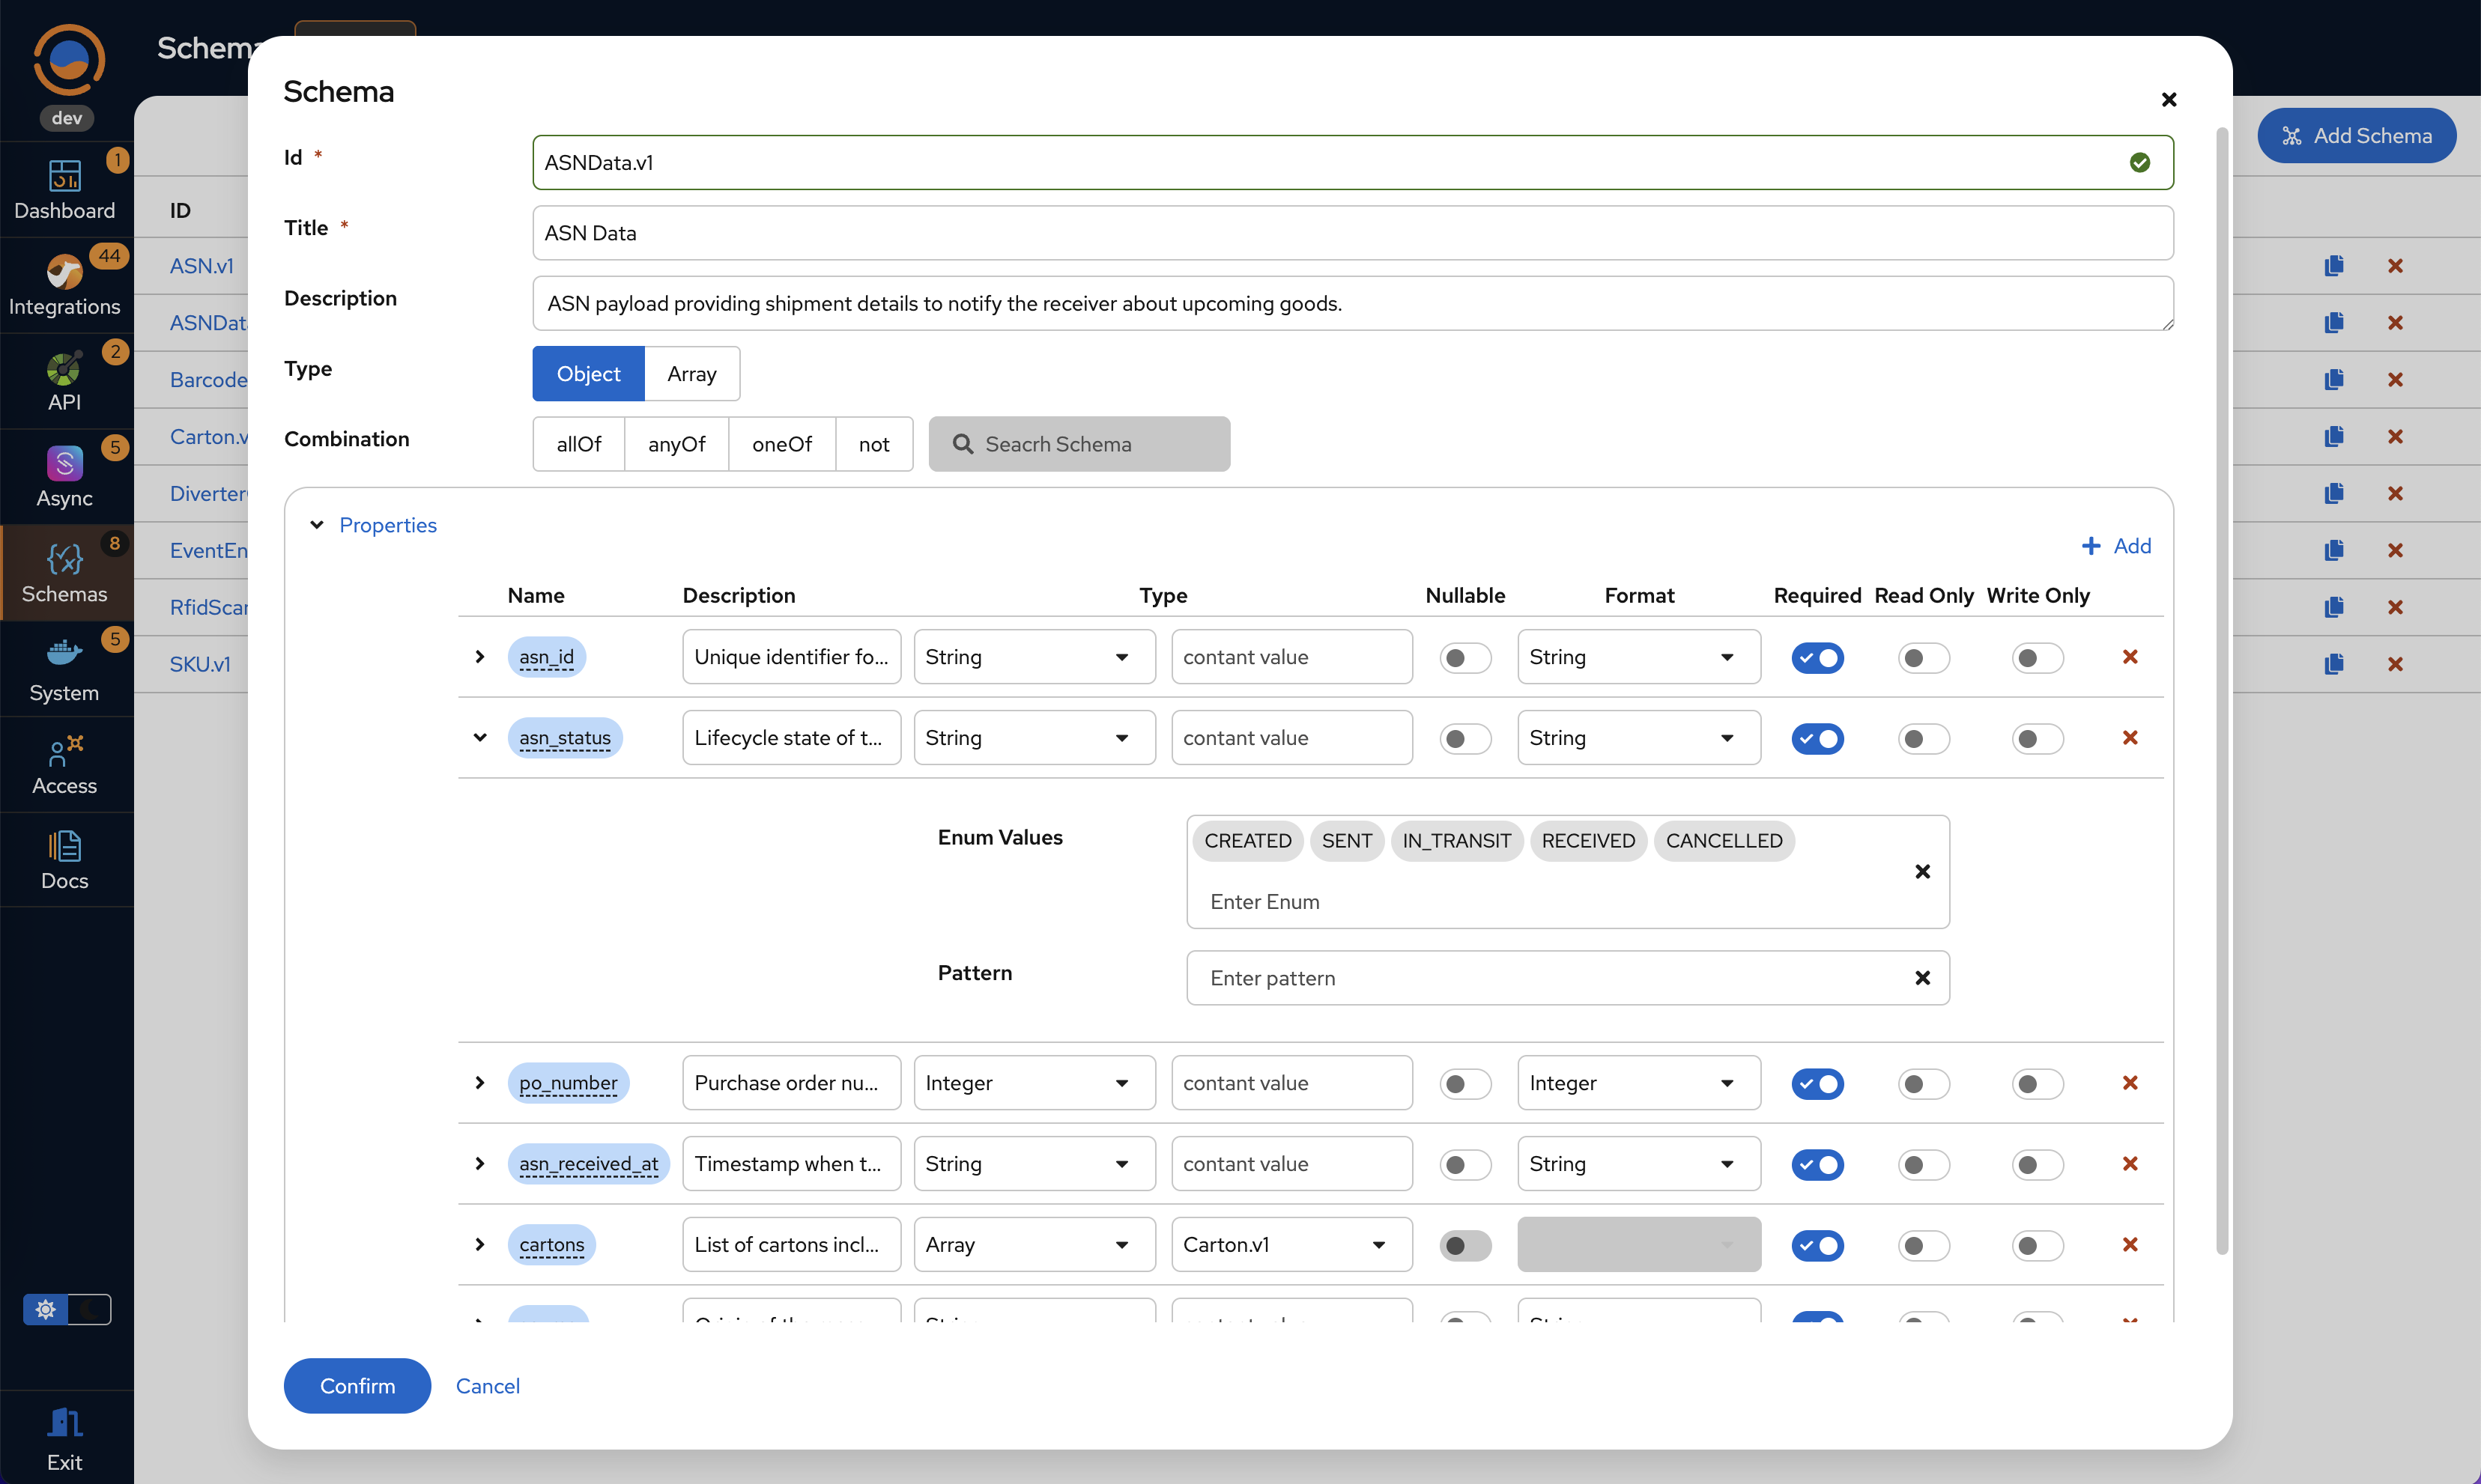The height and width of the screenshot is (1484, 2481).
Task: Choose the oneOf combination option
Action: [x=781, y=444]
